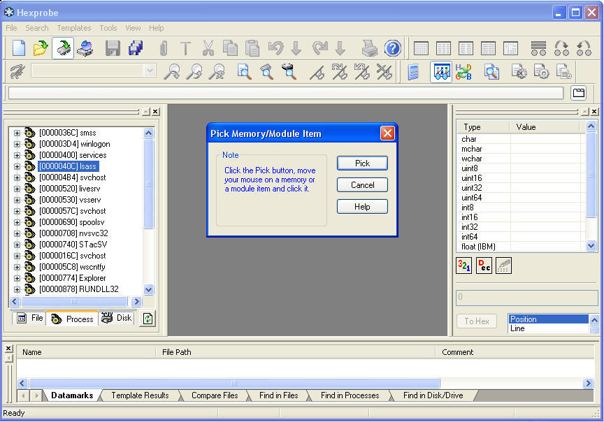This screenshot has height=422, width=604.
Task: Close the Pick Memory/Module Item dialog
Action: click(x=387, y=133)
